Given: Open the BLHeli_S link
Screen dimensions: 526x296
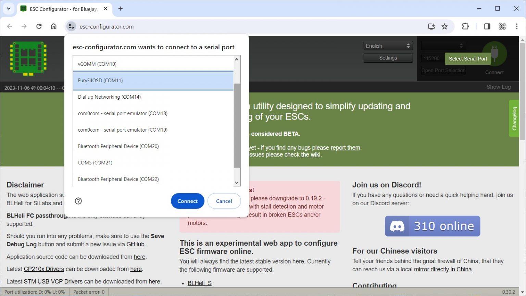Looking at the screenshot, I should tap(200, 283).
